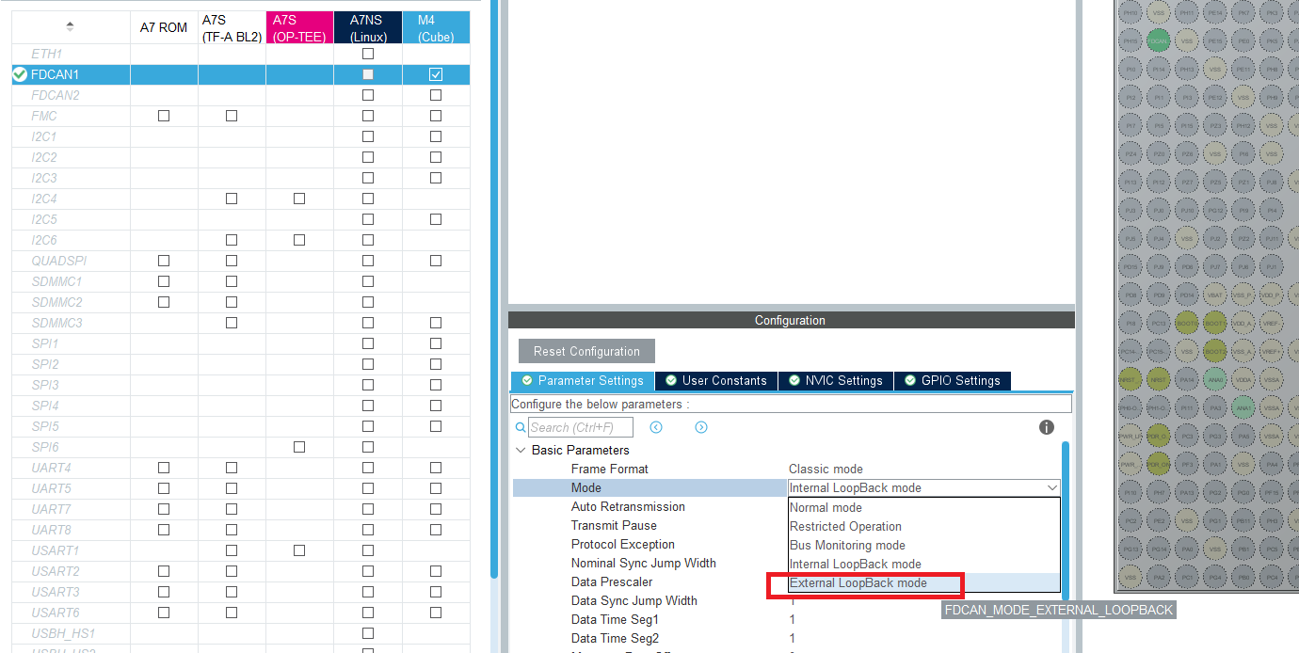Click the User Constants tab
Viewport: 1299px width, 653px height.
click(715, 380)
